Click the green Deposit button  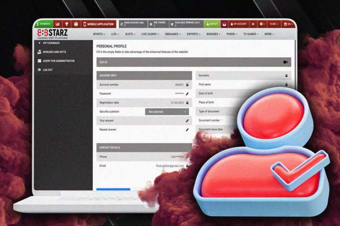click(x=212, y=24)
